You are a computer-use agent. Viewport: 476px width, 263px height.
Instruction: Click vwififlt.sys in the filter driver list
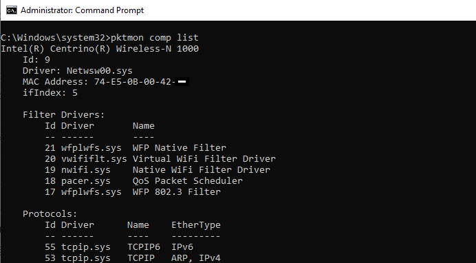pyautogui.click(x=94, y=159)
